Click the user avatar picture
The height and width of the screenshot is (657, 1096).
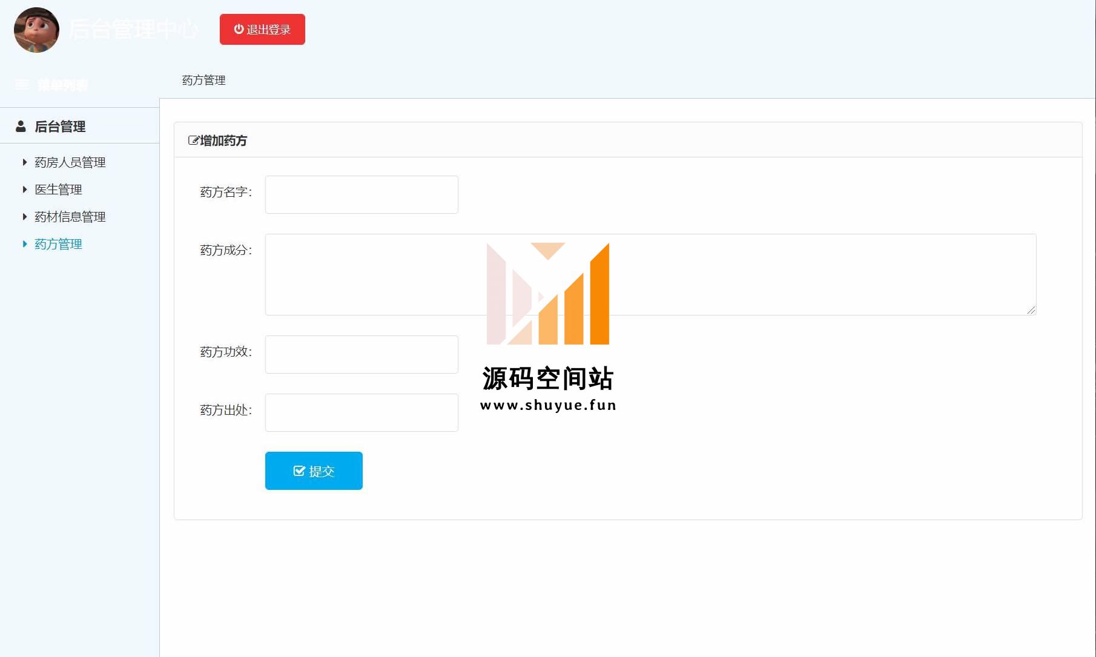pos(36,30)
